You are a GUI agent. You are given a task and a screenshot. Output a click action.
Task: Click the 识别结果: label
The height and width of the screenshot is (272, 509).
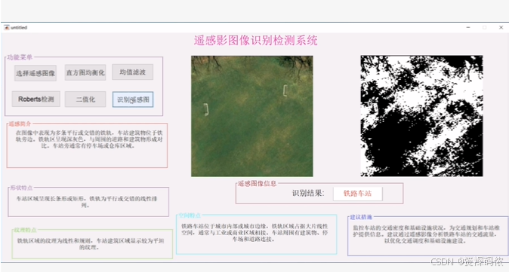click(308, 194)
